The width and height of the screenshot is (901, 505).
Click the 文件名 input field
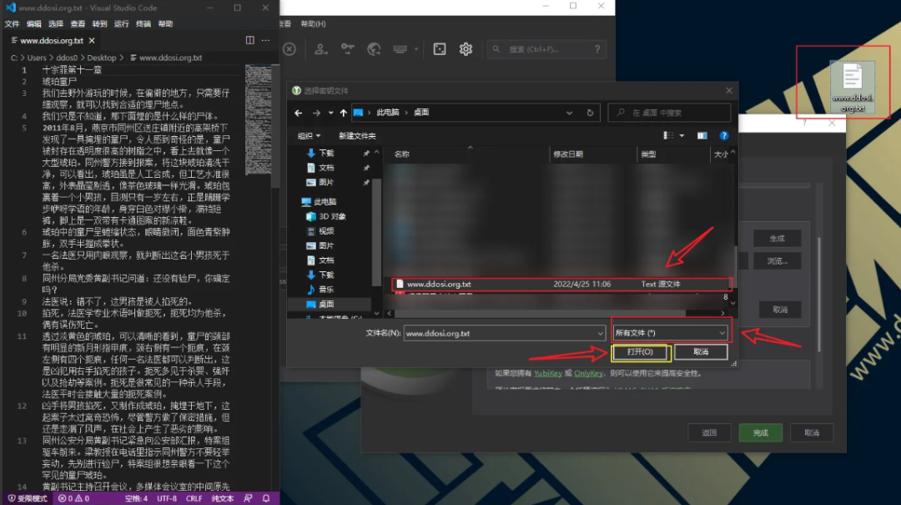[504, 334]
